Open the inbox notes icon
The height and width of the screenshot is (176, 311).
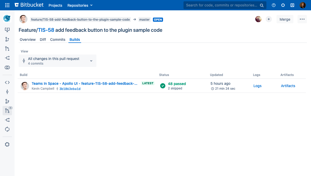coord(292,5)
